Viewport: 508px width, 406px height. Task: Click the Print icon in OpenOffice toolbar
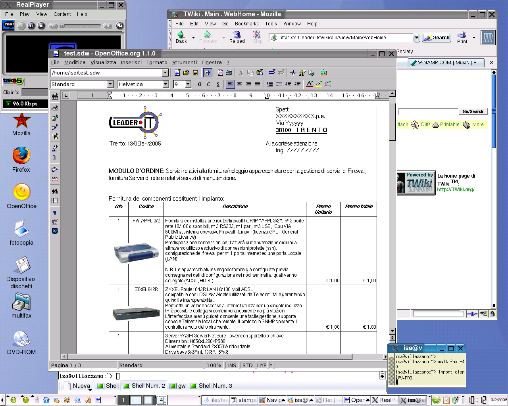(229, 73)
